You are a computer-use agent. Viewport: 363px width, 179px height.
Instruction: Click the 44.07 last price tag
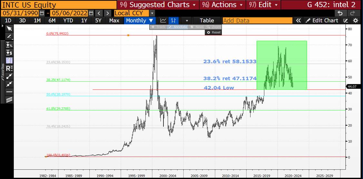pos(353,86)
